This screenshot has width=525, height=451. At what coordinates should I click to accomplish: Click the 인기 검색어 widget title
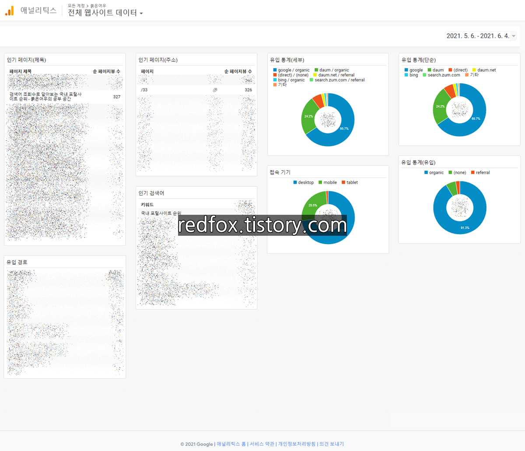click(x=151, y=193)
